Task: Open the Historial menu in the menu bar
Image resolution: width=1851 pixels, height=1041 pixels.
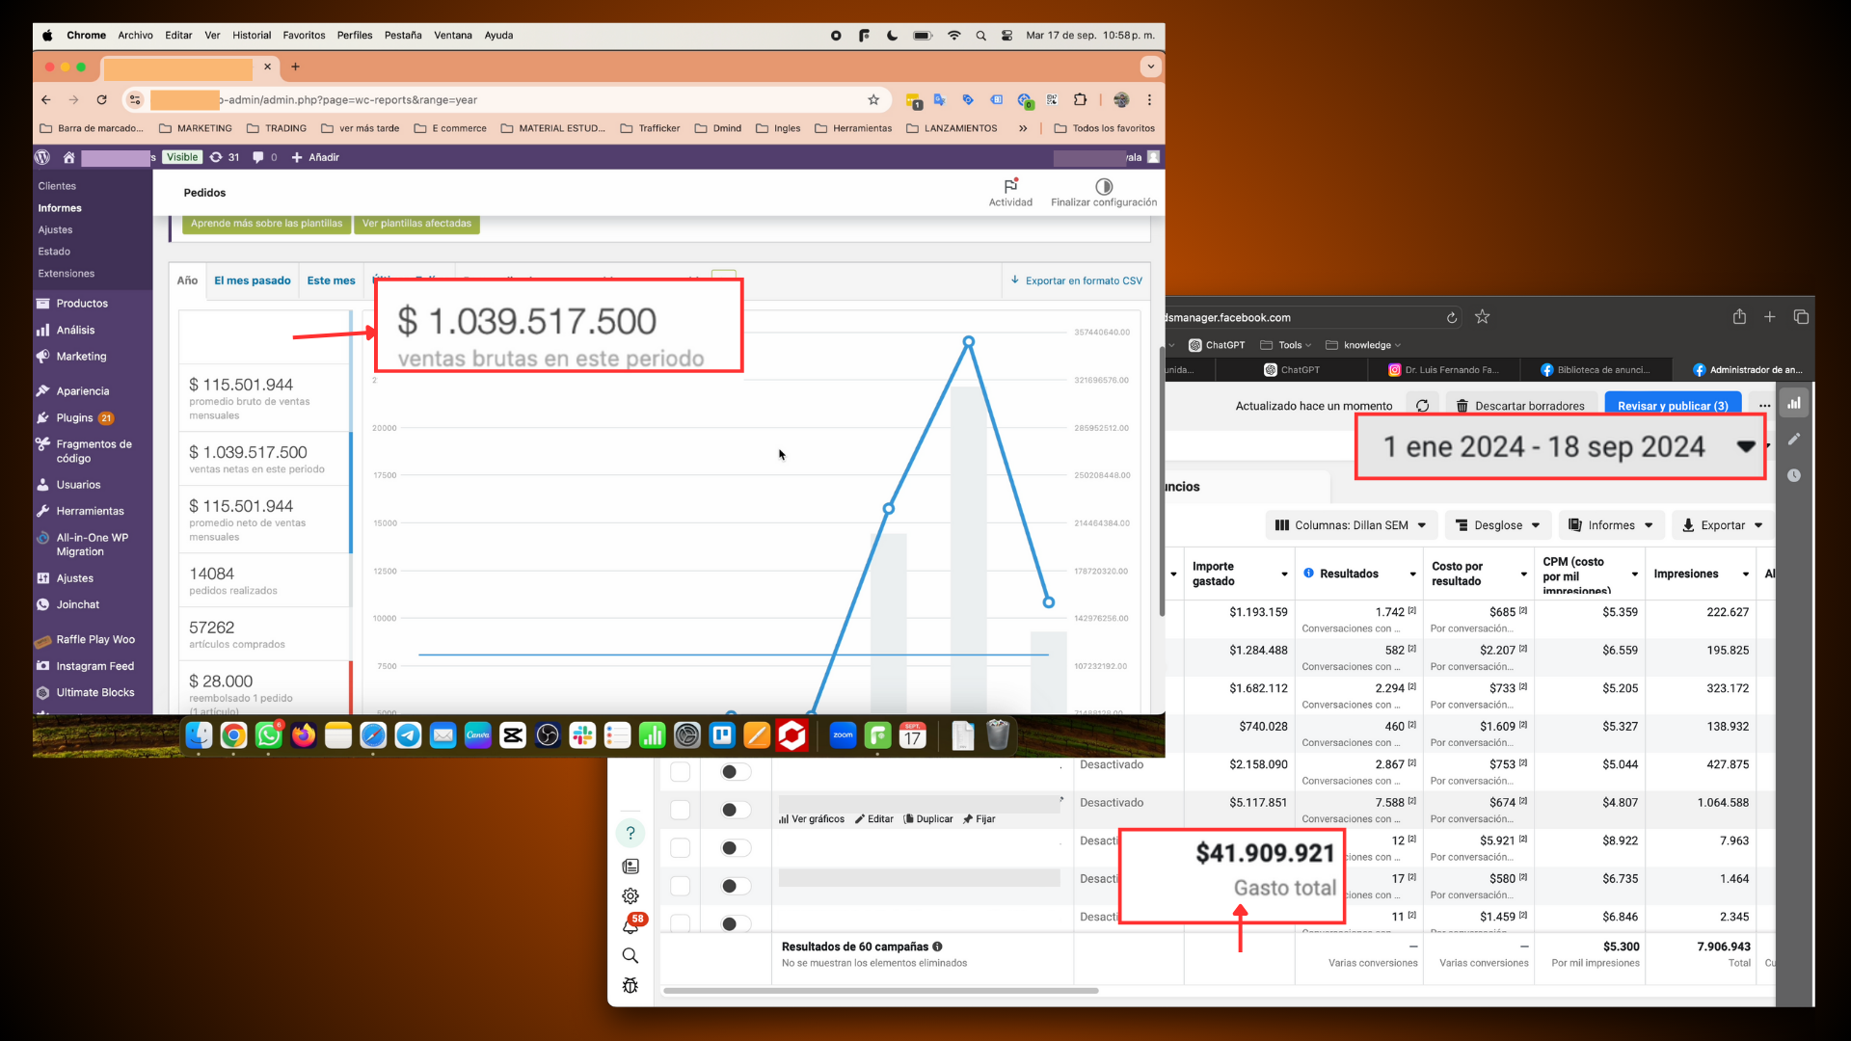Action: point(252,35)
